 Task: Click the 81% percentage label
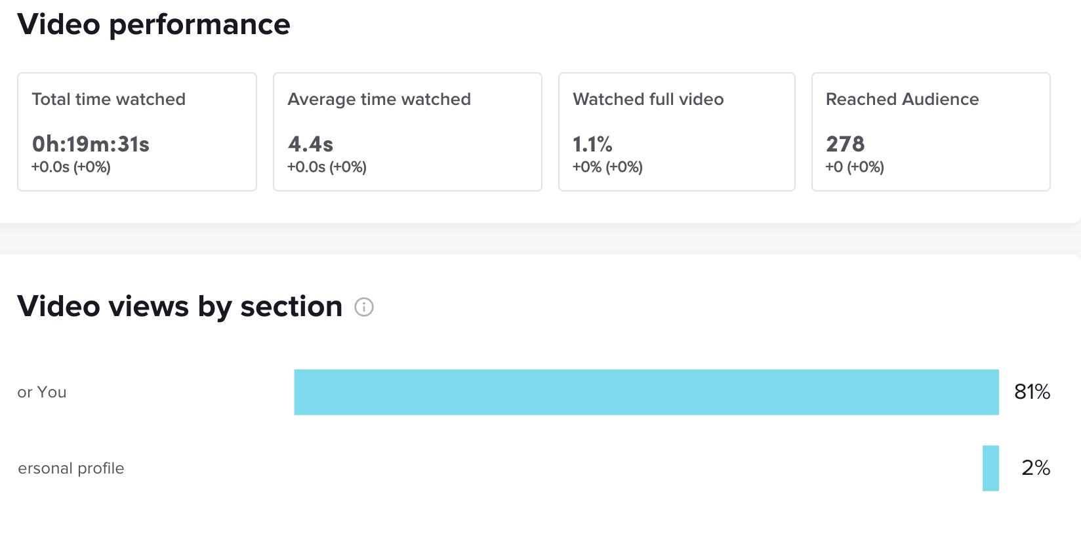[x=1032, y=392]
